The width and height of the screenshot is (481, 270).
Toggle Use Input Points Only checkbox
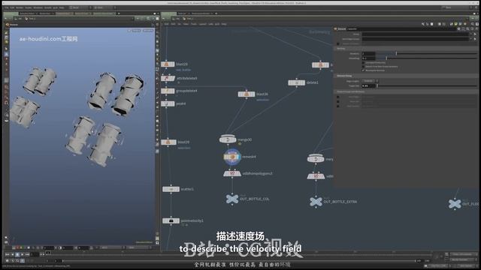[x=363, y=62]
